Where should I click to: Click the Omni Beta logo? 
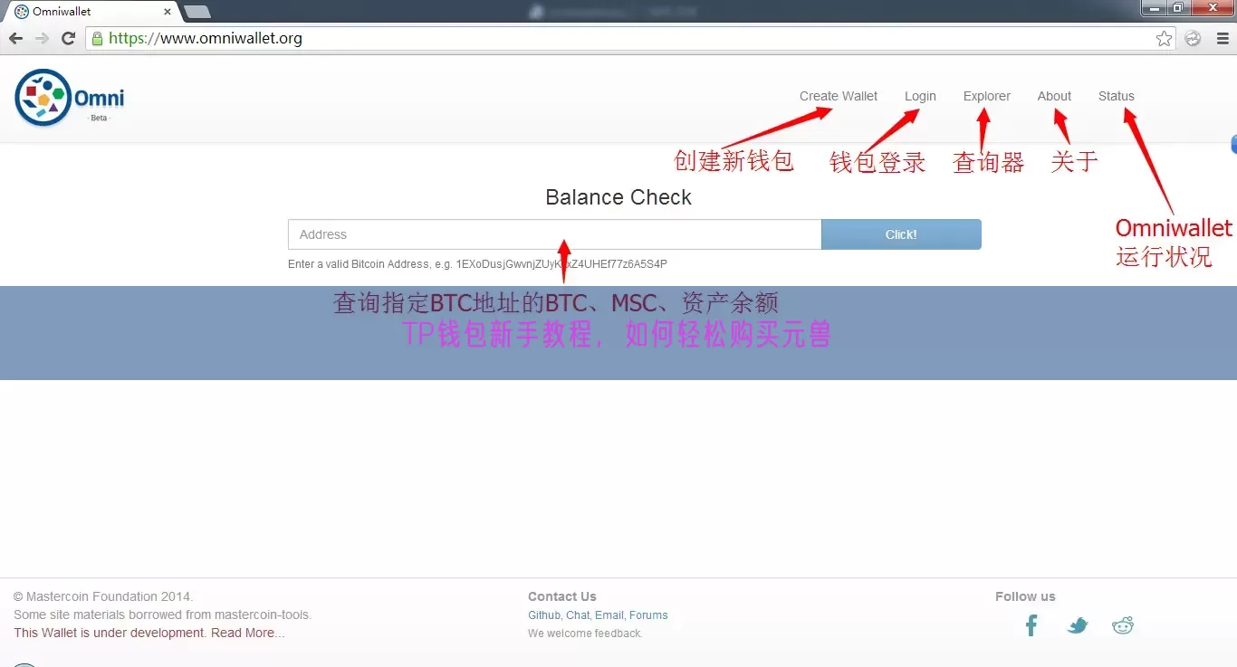coord(70,98)
